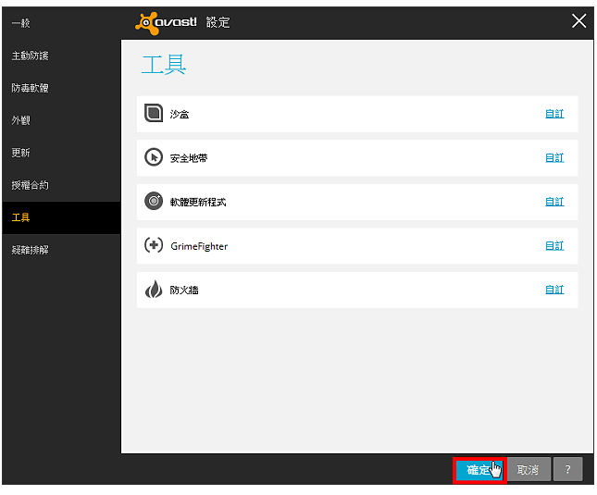
Task: Click 自訂 link for GrimeFighter
Action: pyautogui.click(x=554, y=245)
